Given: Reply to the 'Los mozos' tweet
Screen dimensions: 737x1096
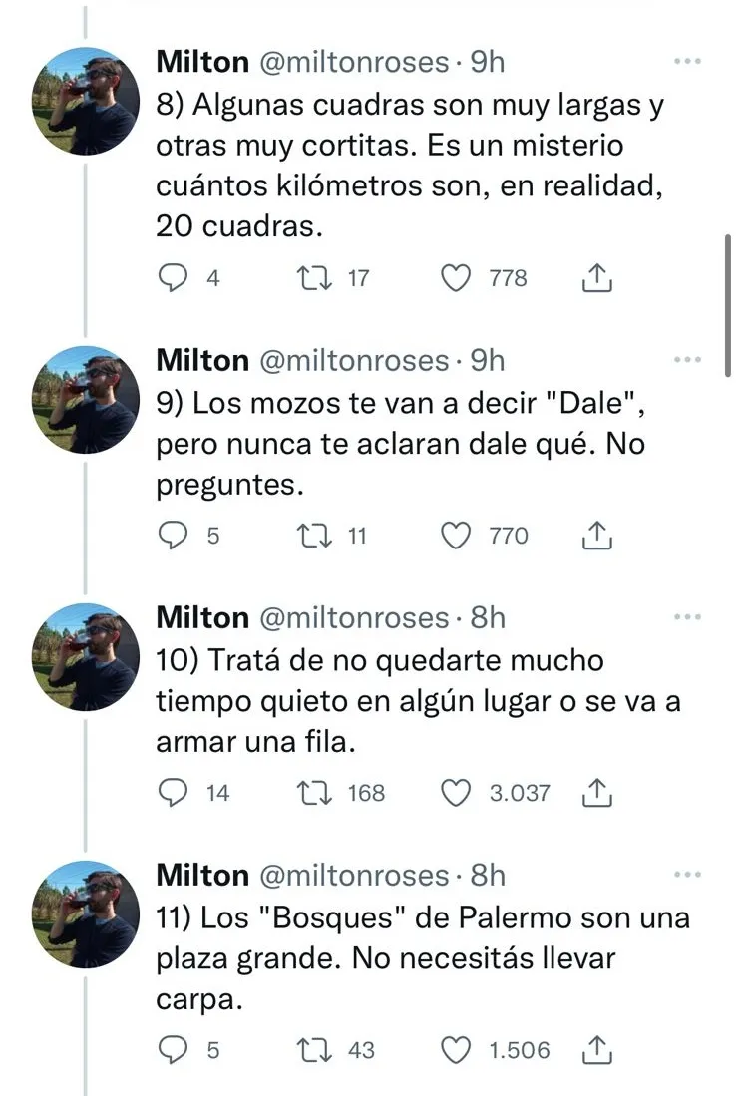Looking at the screenshot, I should click(176, 537).
